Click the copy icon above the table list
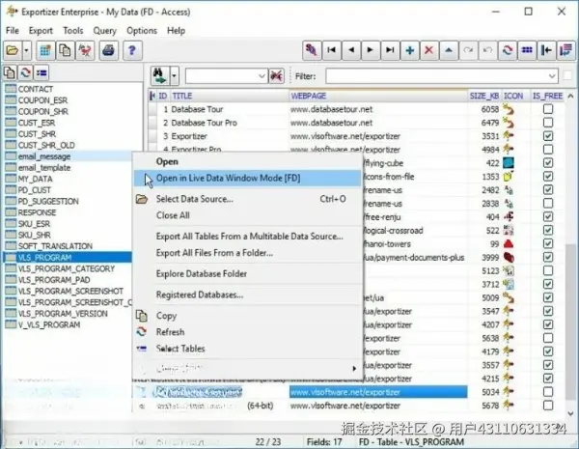 click(10, 72)
